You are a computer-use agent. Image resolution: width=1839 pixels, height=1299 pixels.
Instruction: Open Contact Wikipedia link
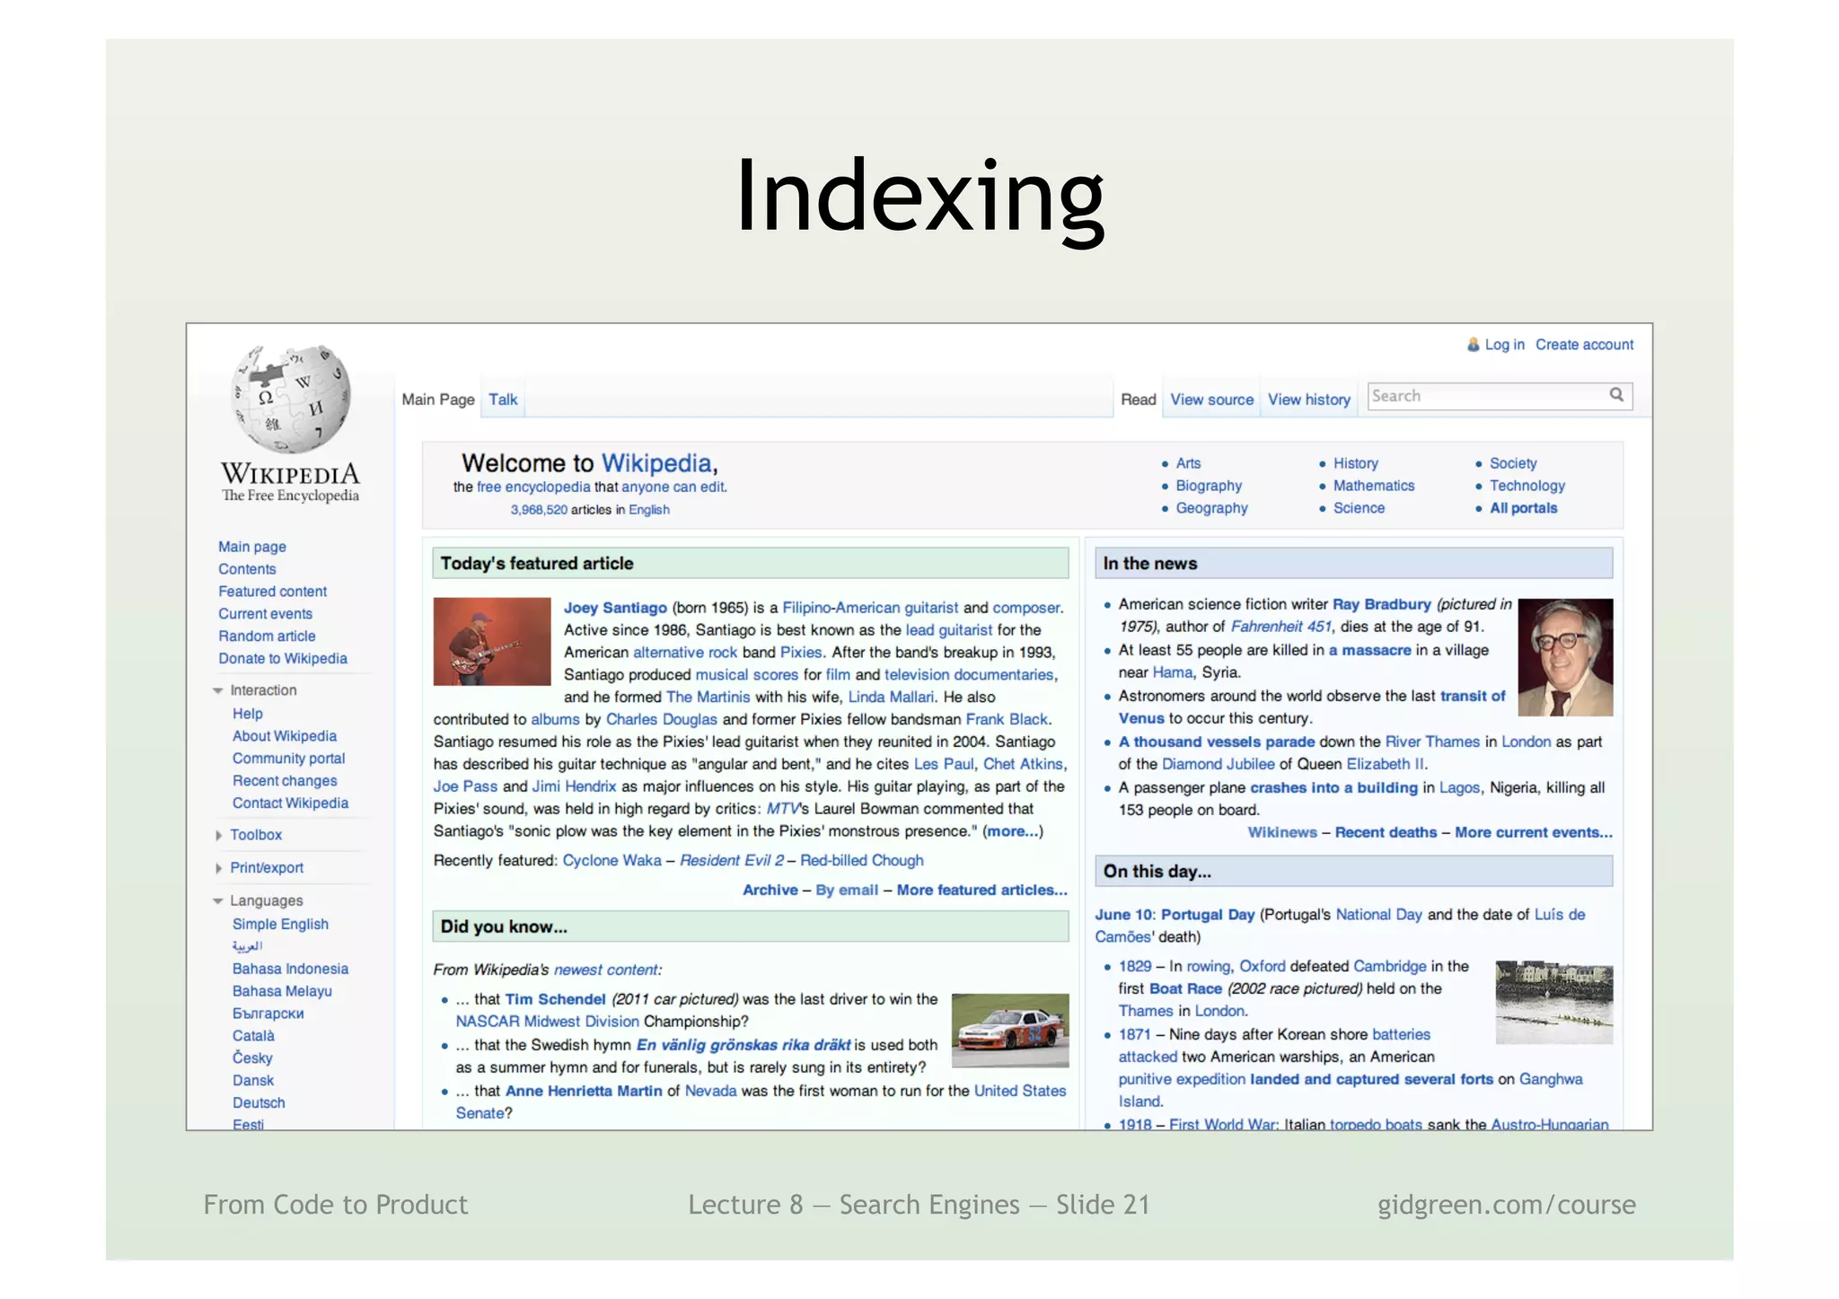(290, 803)
